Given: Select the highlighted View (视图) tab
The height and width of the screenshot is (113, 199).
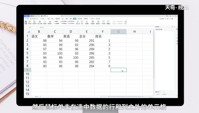Looking at the screenshot, I should click(x=74, y=19).
